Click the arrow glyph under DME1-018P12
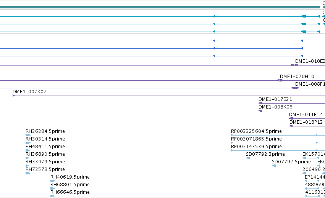325x198 pixels. pos(291,126)
